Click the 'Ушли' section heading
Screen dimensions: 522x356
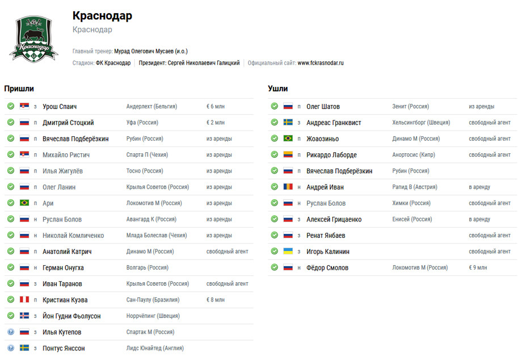(x=277, y=89)
